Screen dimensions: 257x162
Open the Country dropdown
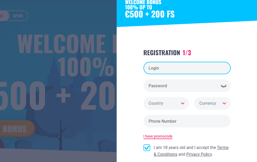(166, 103)
